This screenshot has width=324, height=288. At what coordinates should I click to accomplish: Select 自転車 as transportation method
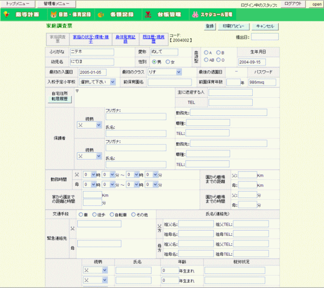112,214
